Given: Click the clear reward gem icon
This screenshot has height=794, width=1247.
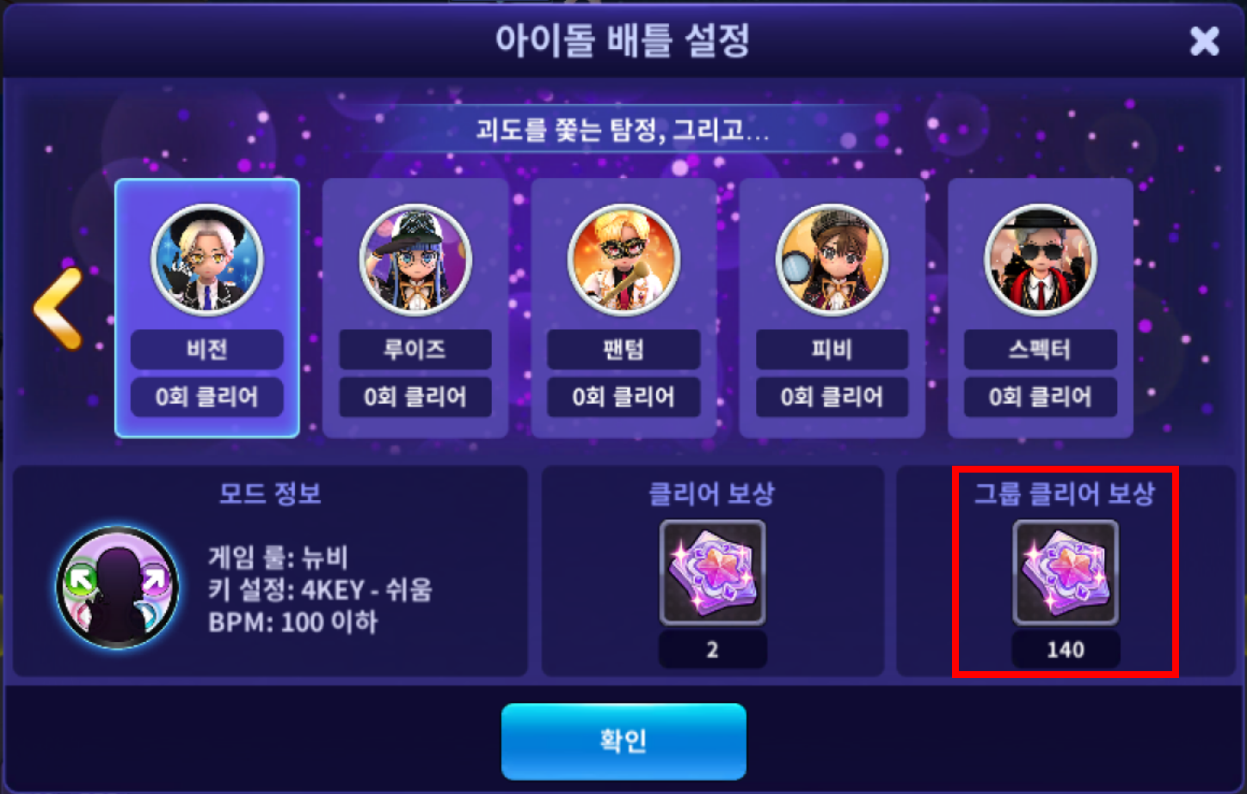Looking at the screenshot, I should [712, 572].
